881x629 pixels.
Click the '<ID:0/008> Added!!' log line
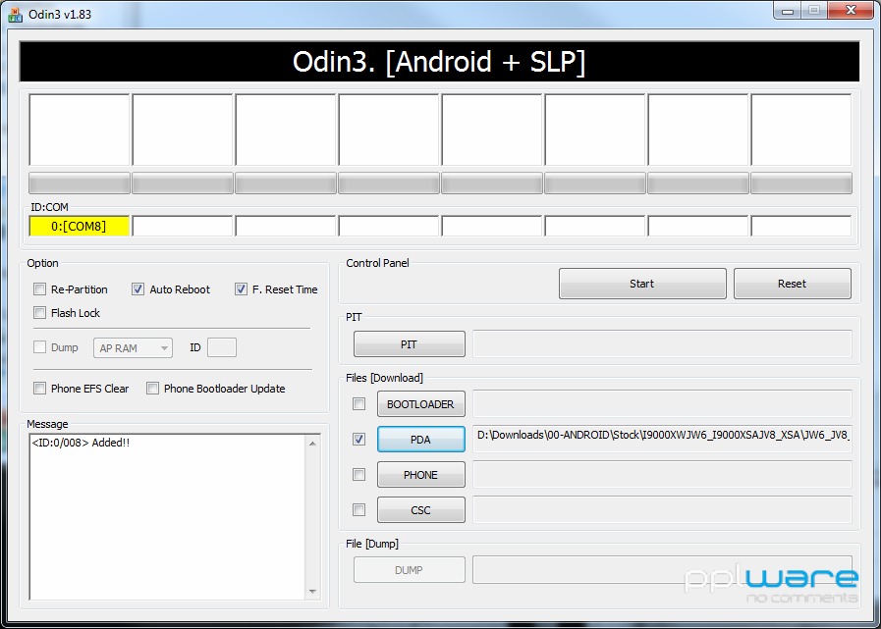[x=81, y=443]
